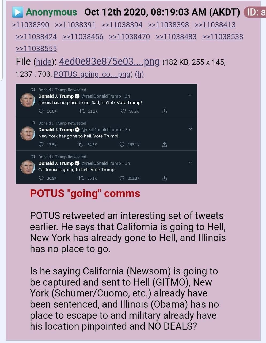This screenshot has height=343, width=266.
Task: Click the (h) link after filename
Action: tap(139, 74)
